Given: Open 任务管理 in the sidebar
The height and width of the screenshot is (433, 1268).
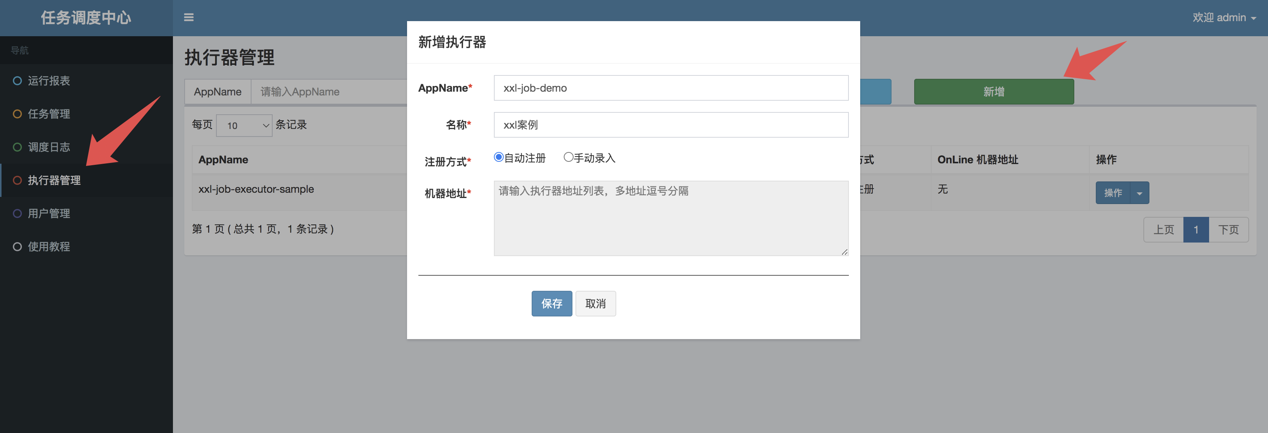Looking at the screenshot, I should (x=49, y=114).
